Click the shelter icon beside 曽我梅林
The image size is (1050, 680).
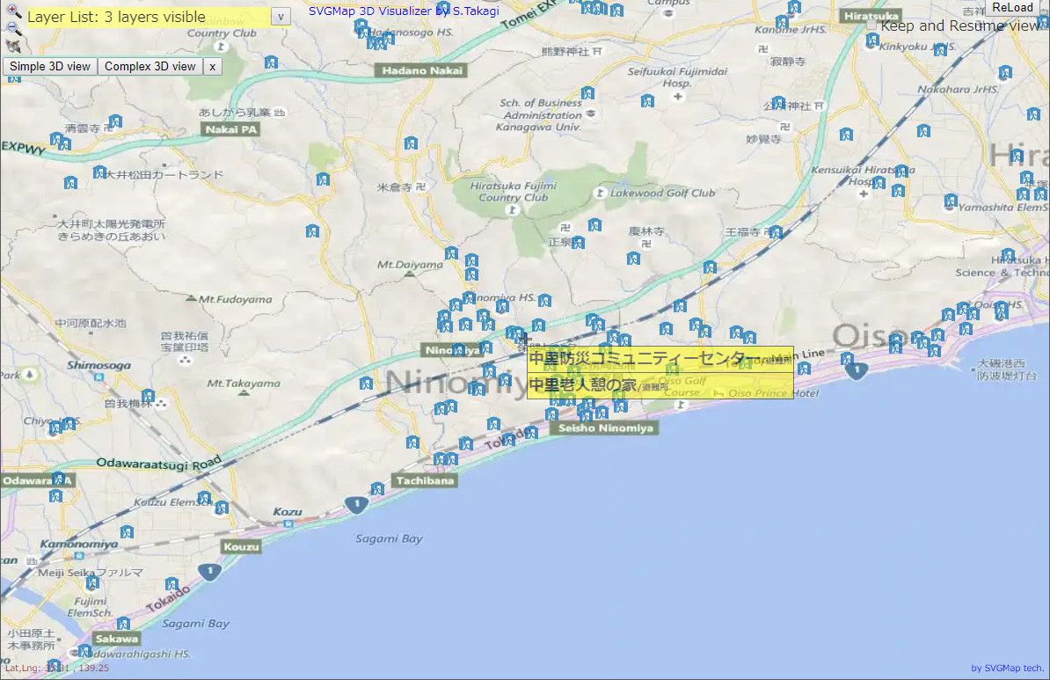(148, 396)
